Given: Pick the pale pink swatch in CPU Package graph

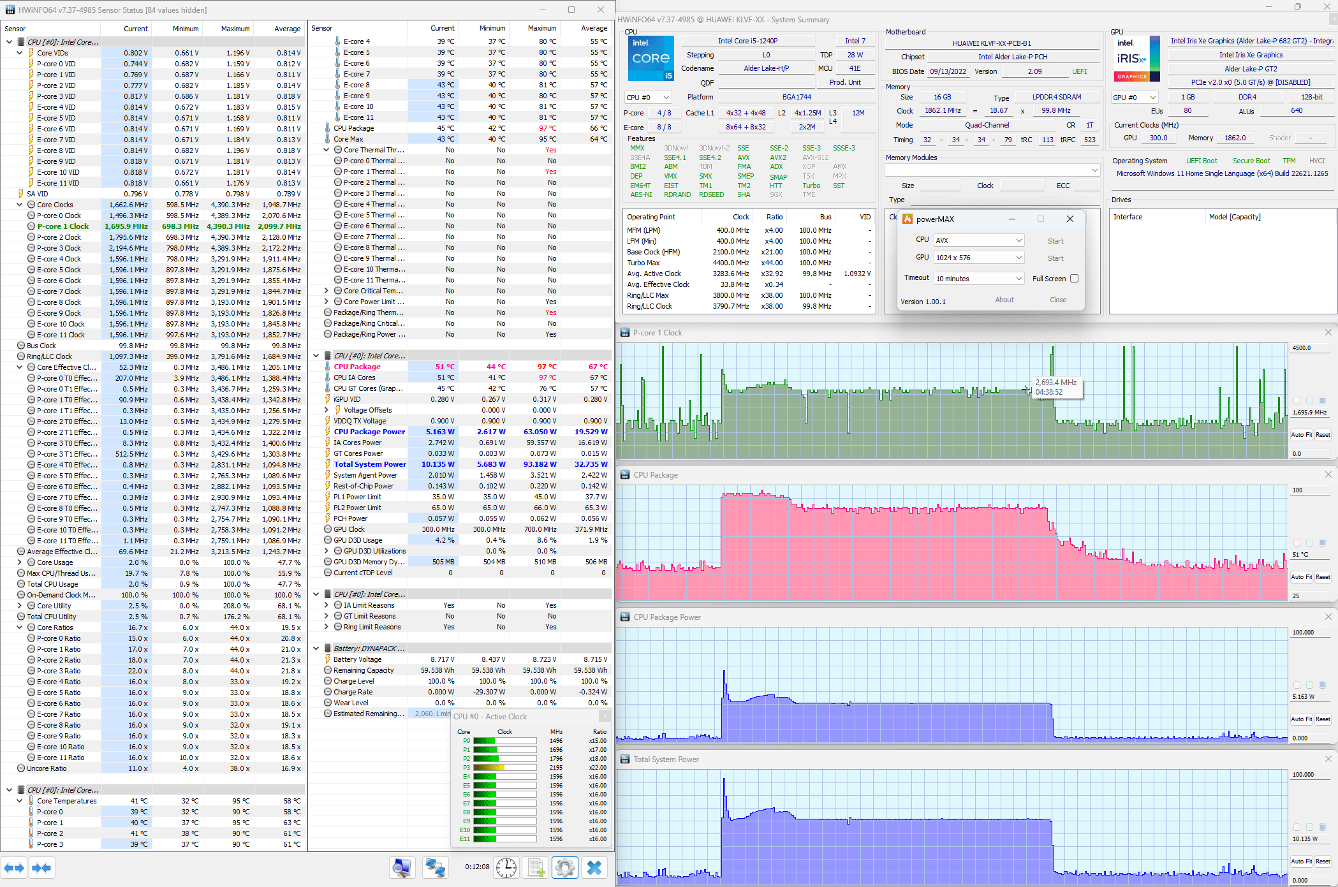Looking at the screenshot, I should tap(1297, 543).
